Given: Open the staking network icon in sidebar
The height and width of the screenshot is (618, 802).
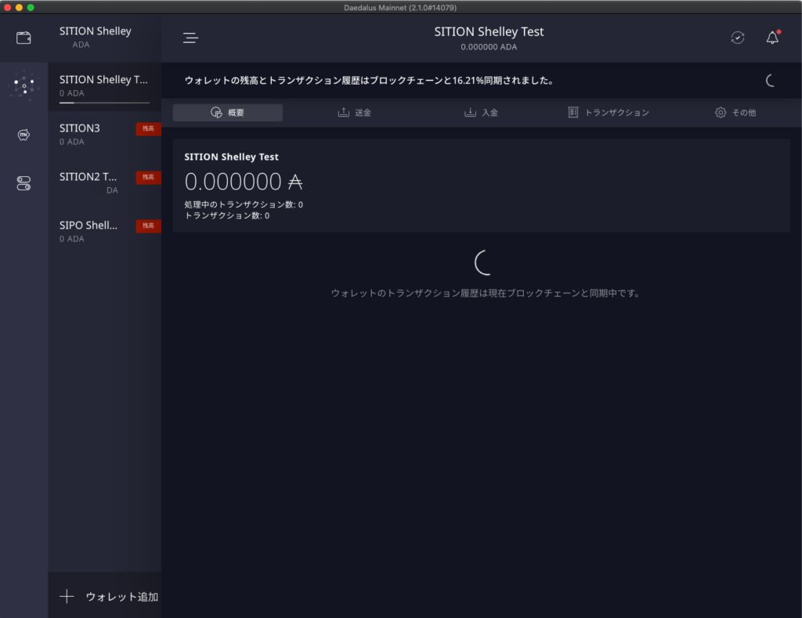Looking at the screenshot, I should point(24,85).
